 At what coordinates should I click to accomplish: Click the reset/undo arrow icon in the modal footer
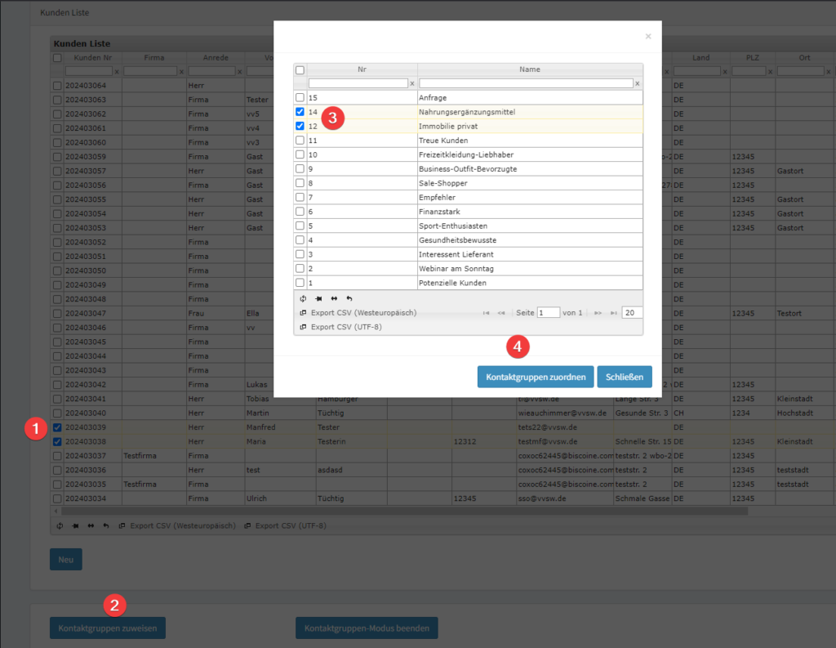pyautogui.click(x=349, y=298)
